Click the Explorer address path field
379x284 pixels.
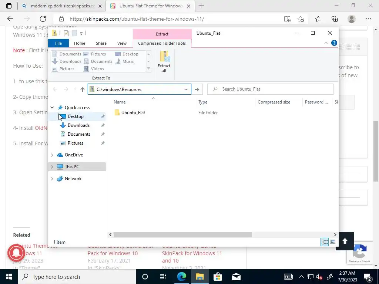click(x=140, y=89)
